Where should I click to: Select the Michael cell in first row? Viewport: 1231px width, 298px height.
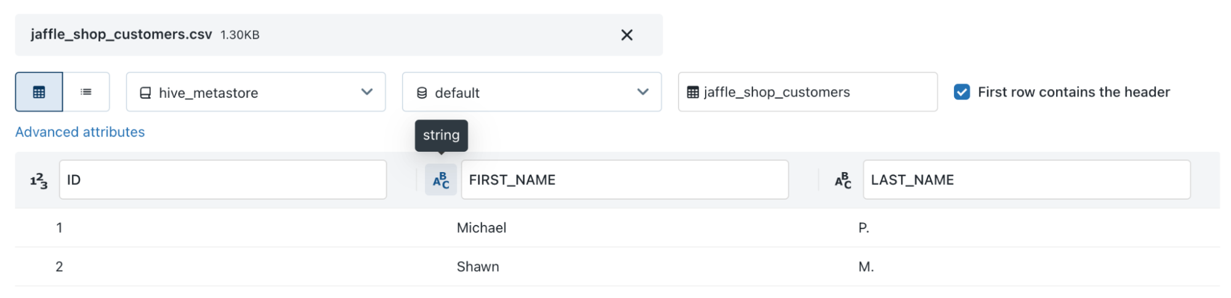482,228
